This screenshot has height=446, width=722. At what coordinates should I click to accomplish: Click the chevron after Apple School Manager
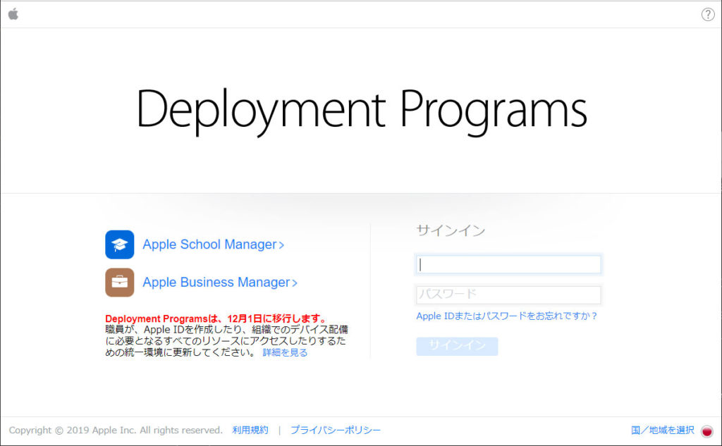pos(281,245)
